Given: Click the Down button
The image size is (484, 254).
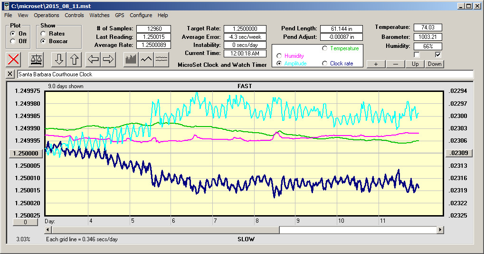Looking at the screenshot, I should (x=435, y=64).
